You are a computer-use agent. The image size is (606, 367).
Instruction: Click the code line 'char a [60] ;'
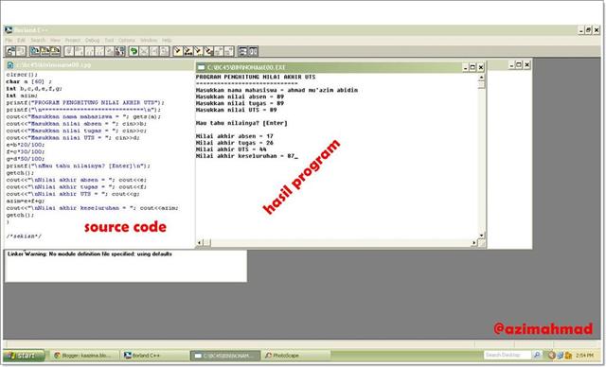pos(28,81)
